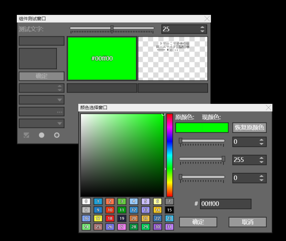The height and width of the screenshot is (241, 286).
Task: Pick palette color swatch 7
Action: 169,201
